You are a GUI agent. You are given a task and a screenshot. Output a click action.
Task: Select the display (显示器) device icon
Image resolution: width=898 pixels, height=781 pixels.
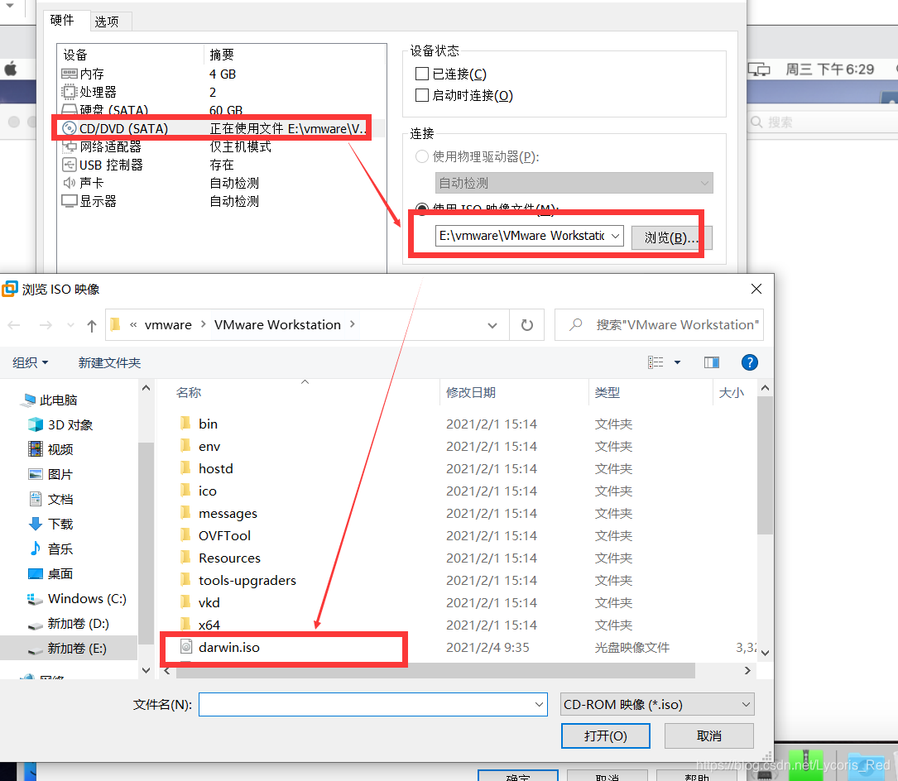[x=70, y=202]
